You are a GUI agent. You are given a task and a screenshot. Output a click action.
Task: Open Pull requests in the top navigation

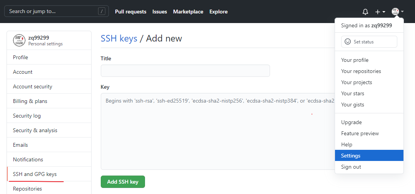click(x=131, y=12)
